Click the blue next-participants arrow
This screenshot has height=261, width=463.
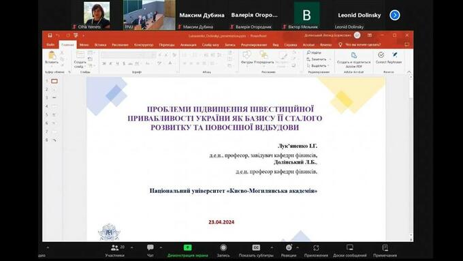pos(395,15)
